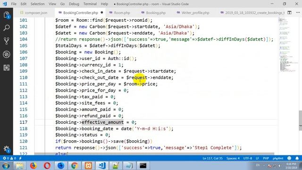Click Auth::id on line 107
This screenshot has height=170, width=302.
coord(118,59)
